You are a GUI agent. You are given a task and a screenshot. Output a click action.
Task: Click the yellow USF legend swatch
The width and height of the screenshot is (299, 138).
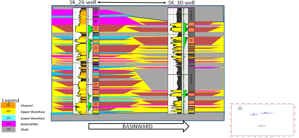[x=8, y=111]
